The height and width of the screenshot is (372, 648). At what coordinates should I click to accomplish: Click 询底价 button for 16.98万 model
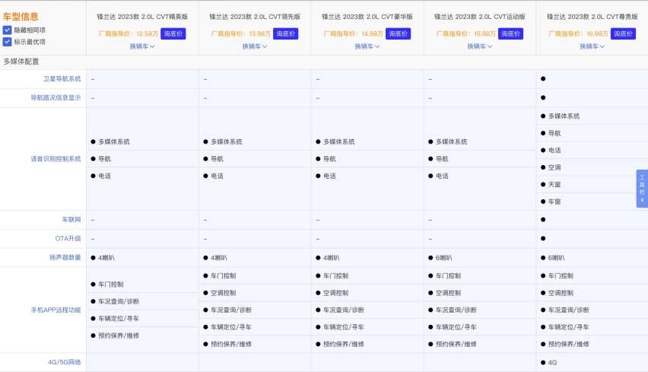[x=623, y=33]
